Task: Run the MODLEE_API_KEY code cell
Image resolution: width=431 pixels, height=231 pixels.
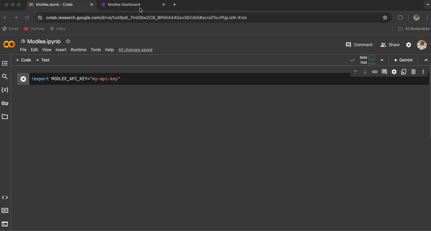Action: [x=23, y=79]
